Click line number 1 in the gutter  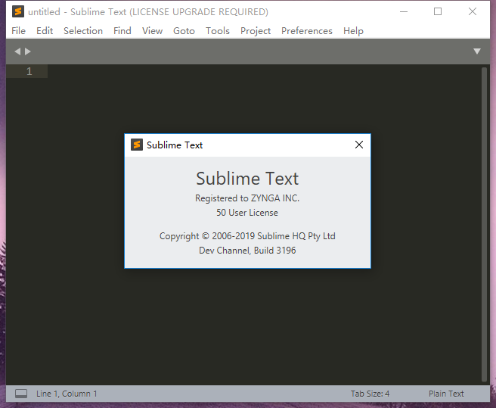point(29,71)
